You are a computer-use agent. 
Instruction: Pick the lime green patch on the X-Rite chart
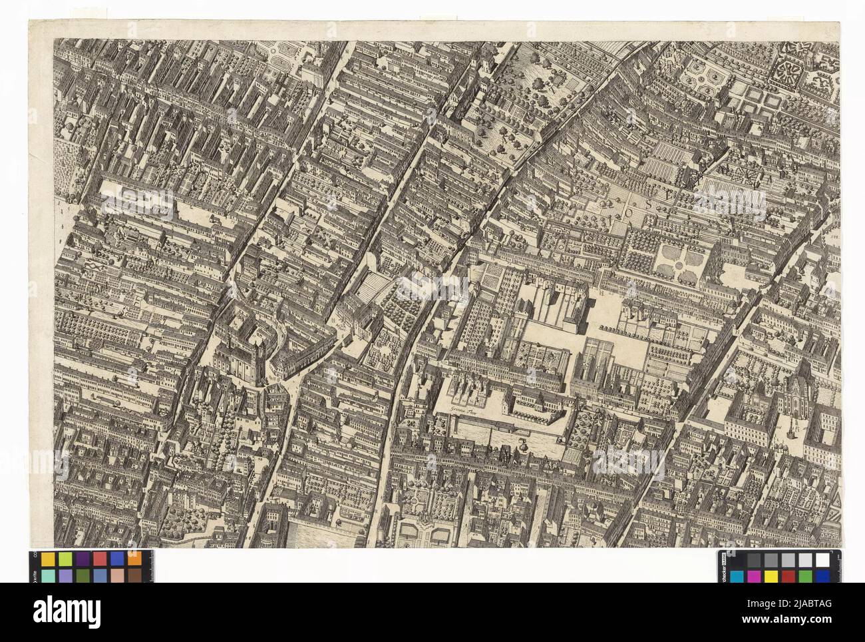coord(65,559)
